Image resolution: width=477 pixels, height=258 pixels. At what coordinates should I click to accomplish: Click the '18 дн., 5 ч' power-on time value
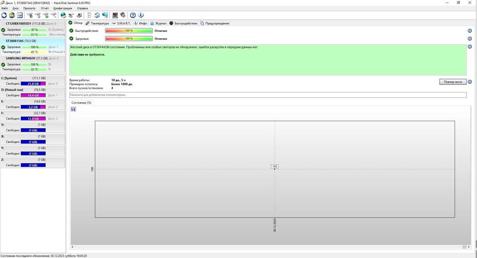(118, 80)
